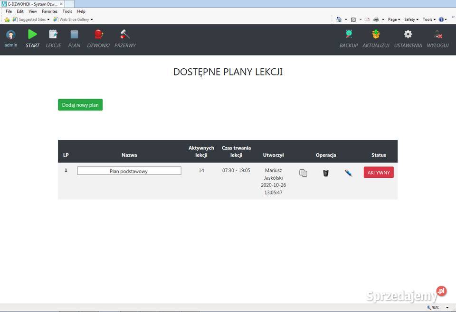The image size is (456, 312).
Task: Edit Plan podstawowy with pen icon
Action: click(348, 173)
